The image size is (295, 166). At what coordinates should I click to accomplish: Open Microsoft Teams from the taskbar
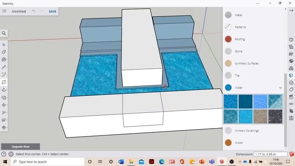click(212, 162)
